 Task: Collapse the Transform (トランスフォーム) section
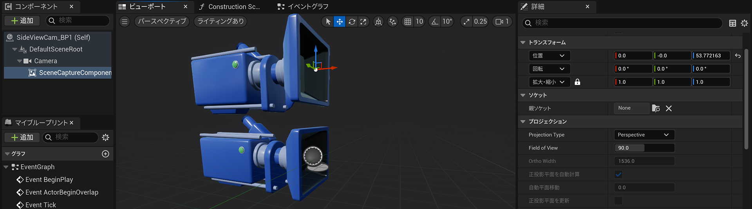(x=523, y=42)
